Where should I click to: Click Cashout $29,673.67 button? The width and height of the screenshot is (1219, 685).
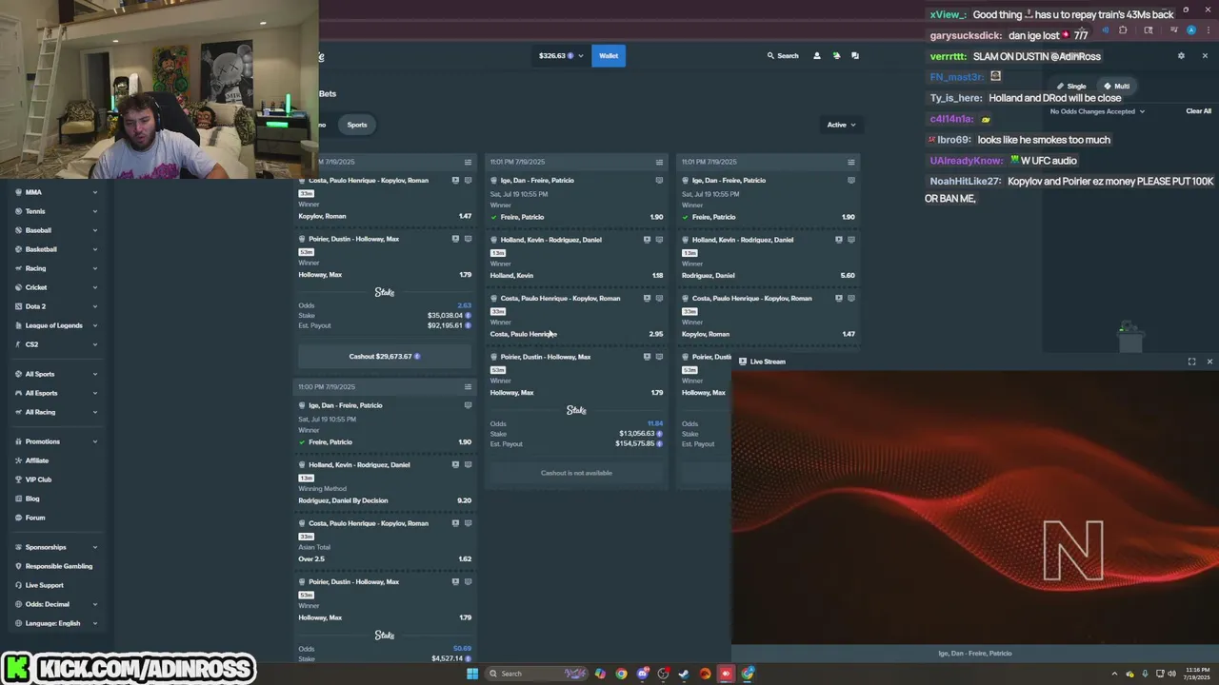pos(385,357)
